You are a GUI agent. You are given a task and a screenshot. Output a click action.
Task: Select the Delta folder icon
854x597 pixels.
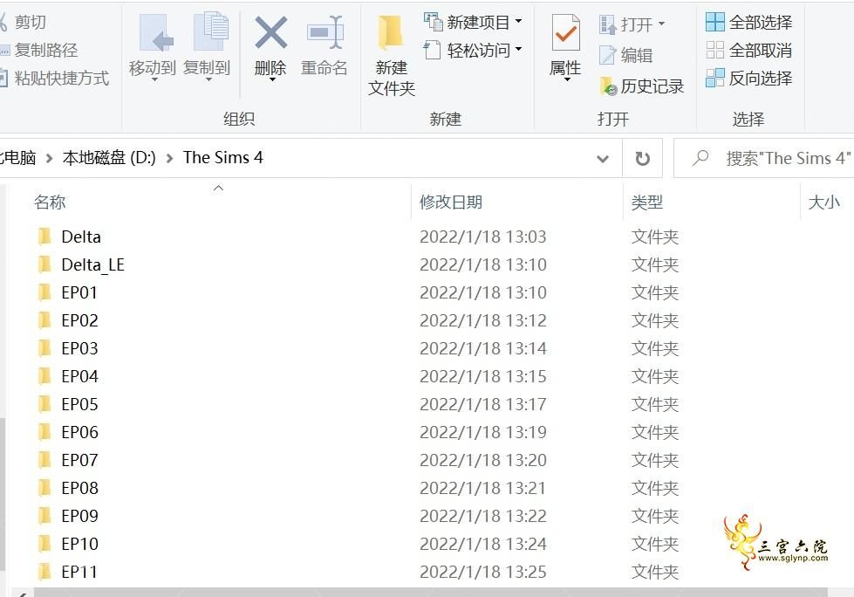click(44, 237)
